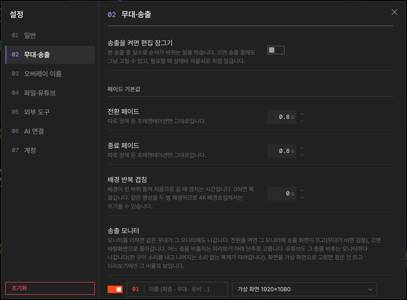Select the 무대·송출 settings section

click(x=50, y=55)
